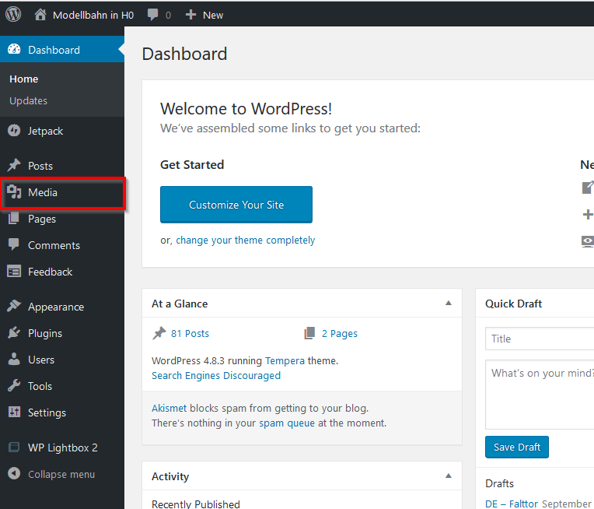
Task: Click the WordPress logo icon
Action: coord(13,15)
